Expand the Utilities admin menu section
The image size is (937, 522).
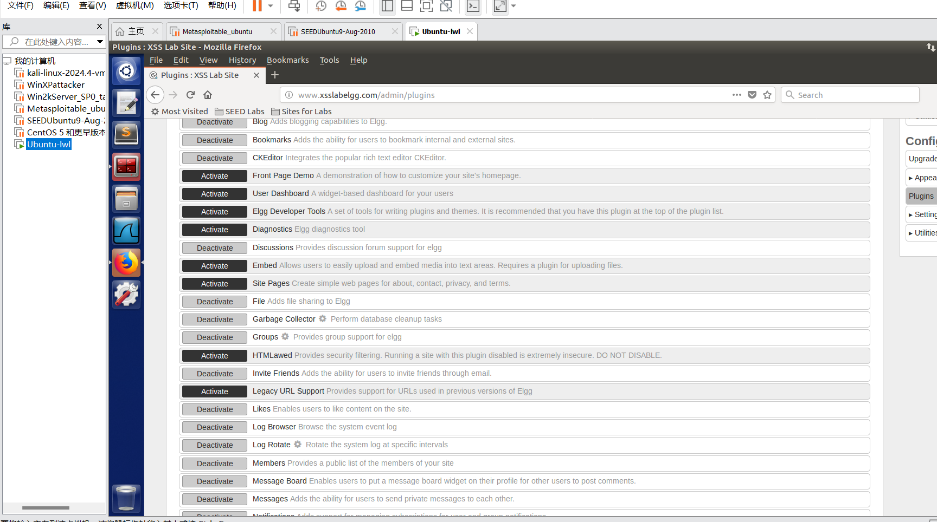(922, 233)
